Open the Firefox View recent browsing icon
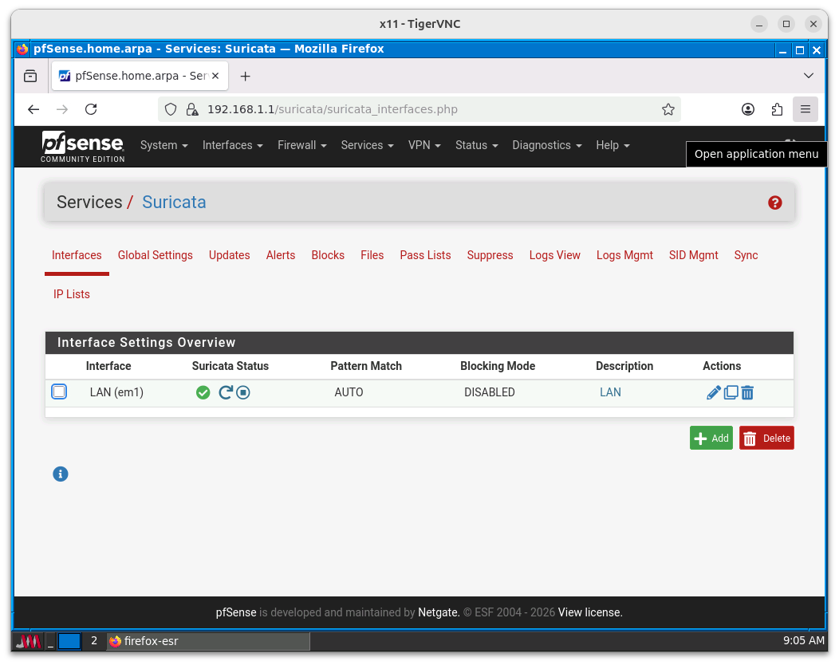The height and width of the screenshot is (665, 839). point(30,76)
